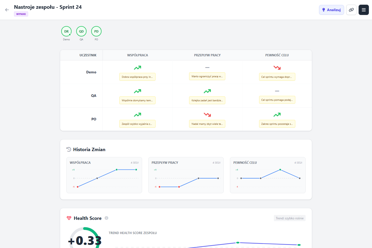This screenshot has height=248, width=372.
Task: Open note 'Kolejka zadań jest bardzie...'
Action: [x=207, y=100]
